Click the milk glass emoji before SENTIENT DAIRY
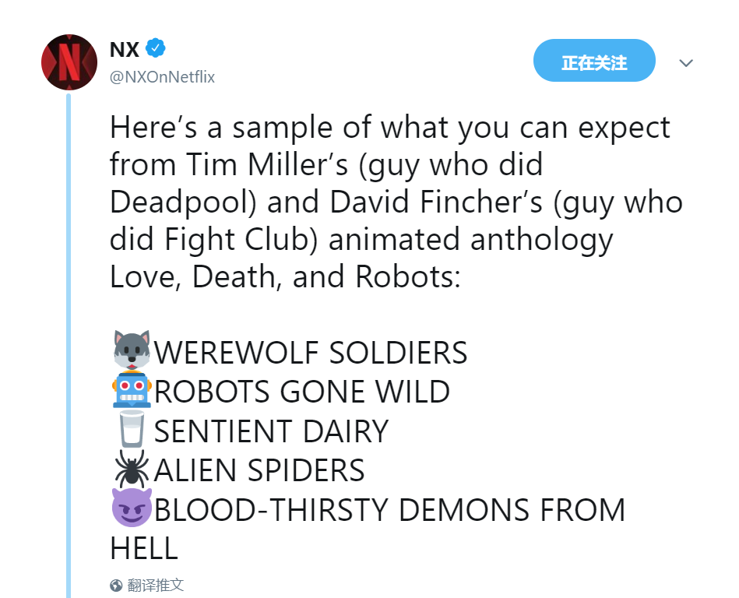Viewport: 739px width, 598px height. point(131,430)
